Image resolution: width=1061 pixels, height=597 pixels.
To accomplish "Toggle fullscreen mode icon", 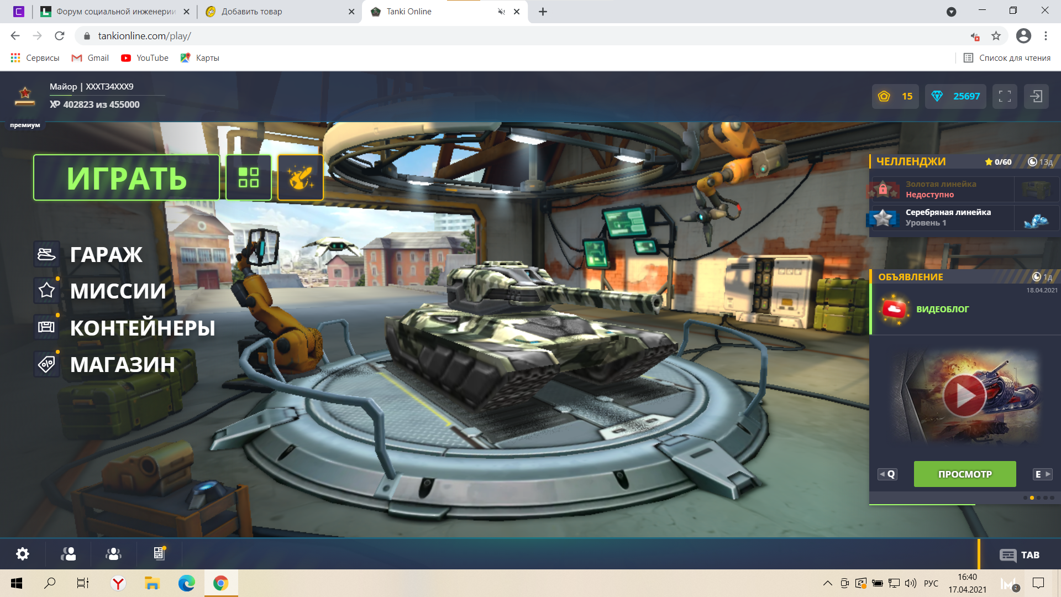I will (1005, 96).
